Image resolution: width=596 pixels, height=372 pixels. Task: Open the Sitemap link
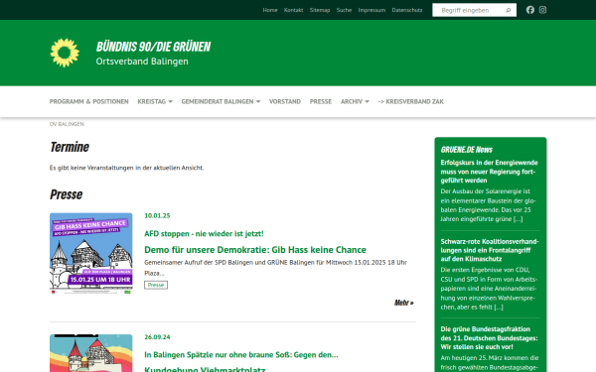point(320,10)
